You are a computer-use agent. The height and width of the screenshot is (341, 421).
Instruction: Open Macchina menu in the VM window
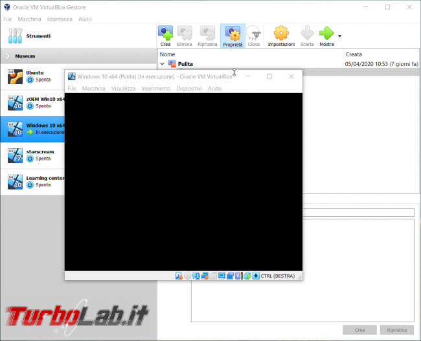[x=94, y=88]
